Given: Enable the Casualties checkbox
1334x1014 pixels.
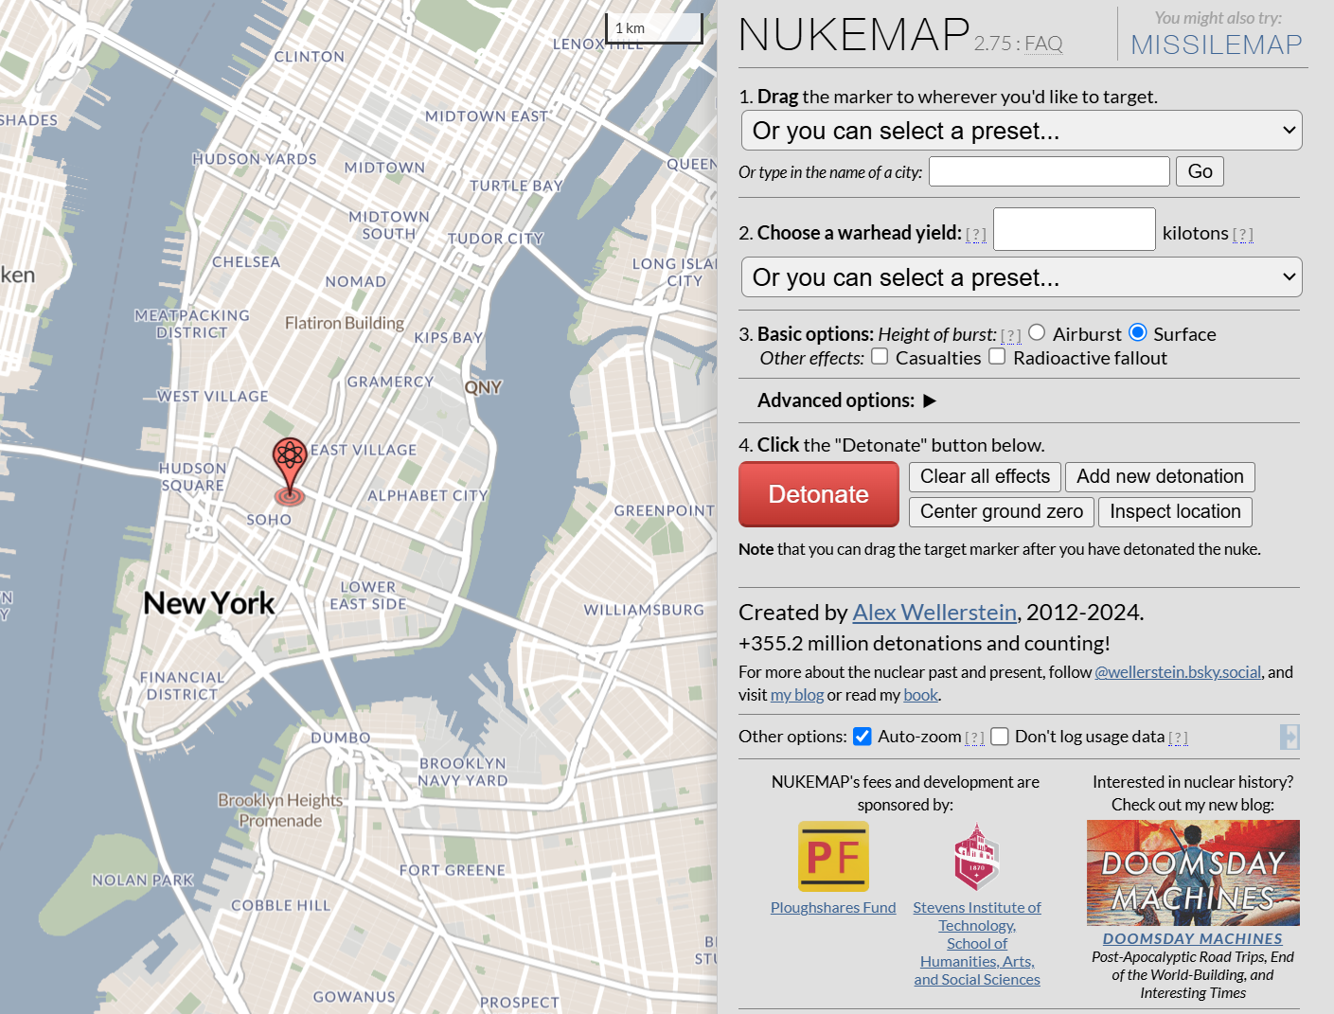Looking at the screenshot, I should (x=880, y=356).
